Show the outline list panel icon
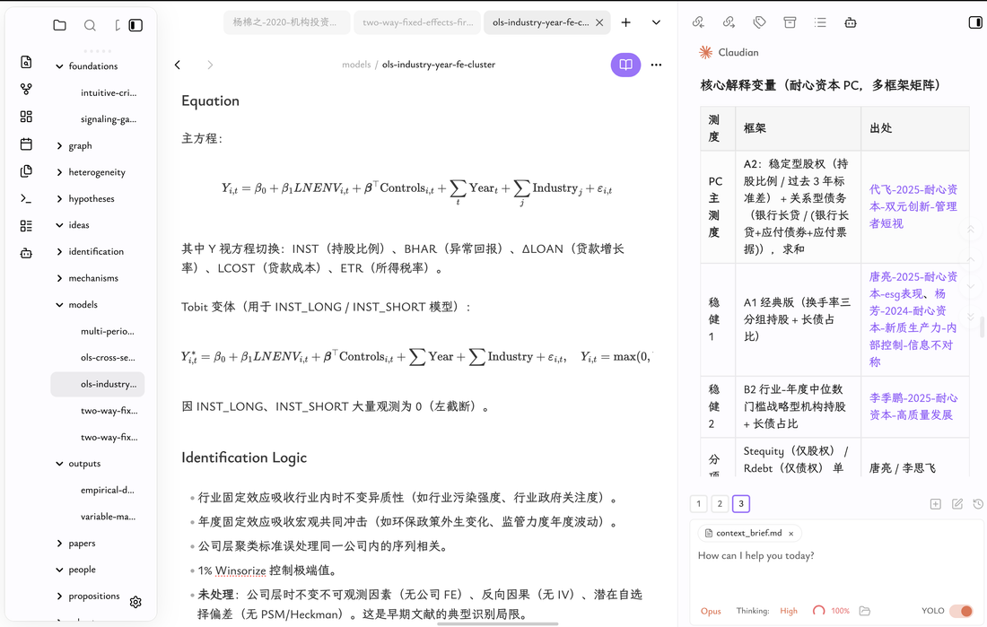The image size is (987, 627). click(820, 22)
